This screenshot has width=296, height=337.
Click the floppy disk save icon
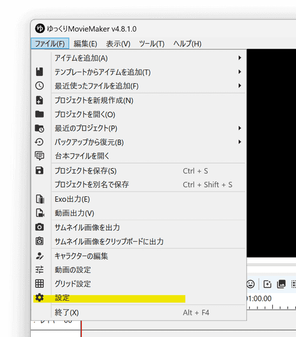(40, 171)
